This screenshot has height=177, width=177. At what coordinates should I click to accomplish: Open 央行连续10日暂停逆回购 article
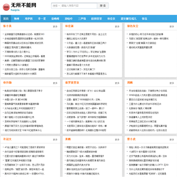coord(24,152)
